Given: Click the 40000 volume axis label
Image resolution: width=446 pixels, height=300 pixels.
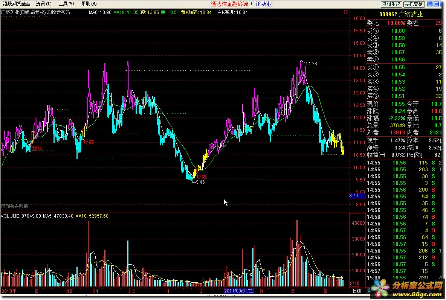Looking at the screenshot, I should click(x=358, y=223).
